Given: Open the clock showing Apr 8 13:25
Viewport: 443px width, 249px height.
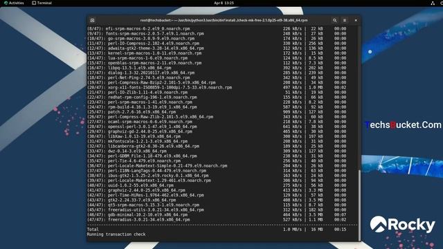Looking at the screenshot, I should click(x=224, y=3).
